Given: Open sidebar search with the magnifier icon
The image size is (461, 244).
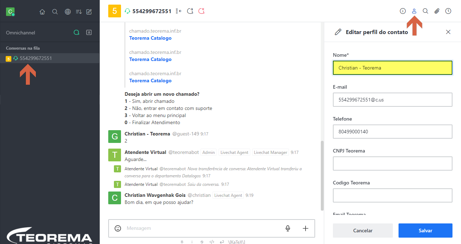Looking at the screenshot, I should pos(55,12).
